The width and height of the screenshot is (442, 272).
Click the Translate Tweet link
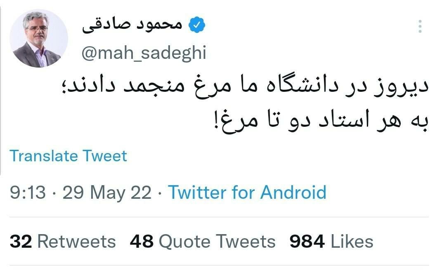[68, 156]
